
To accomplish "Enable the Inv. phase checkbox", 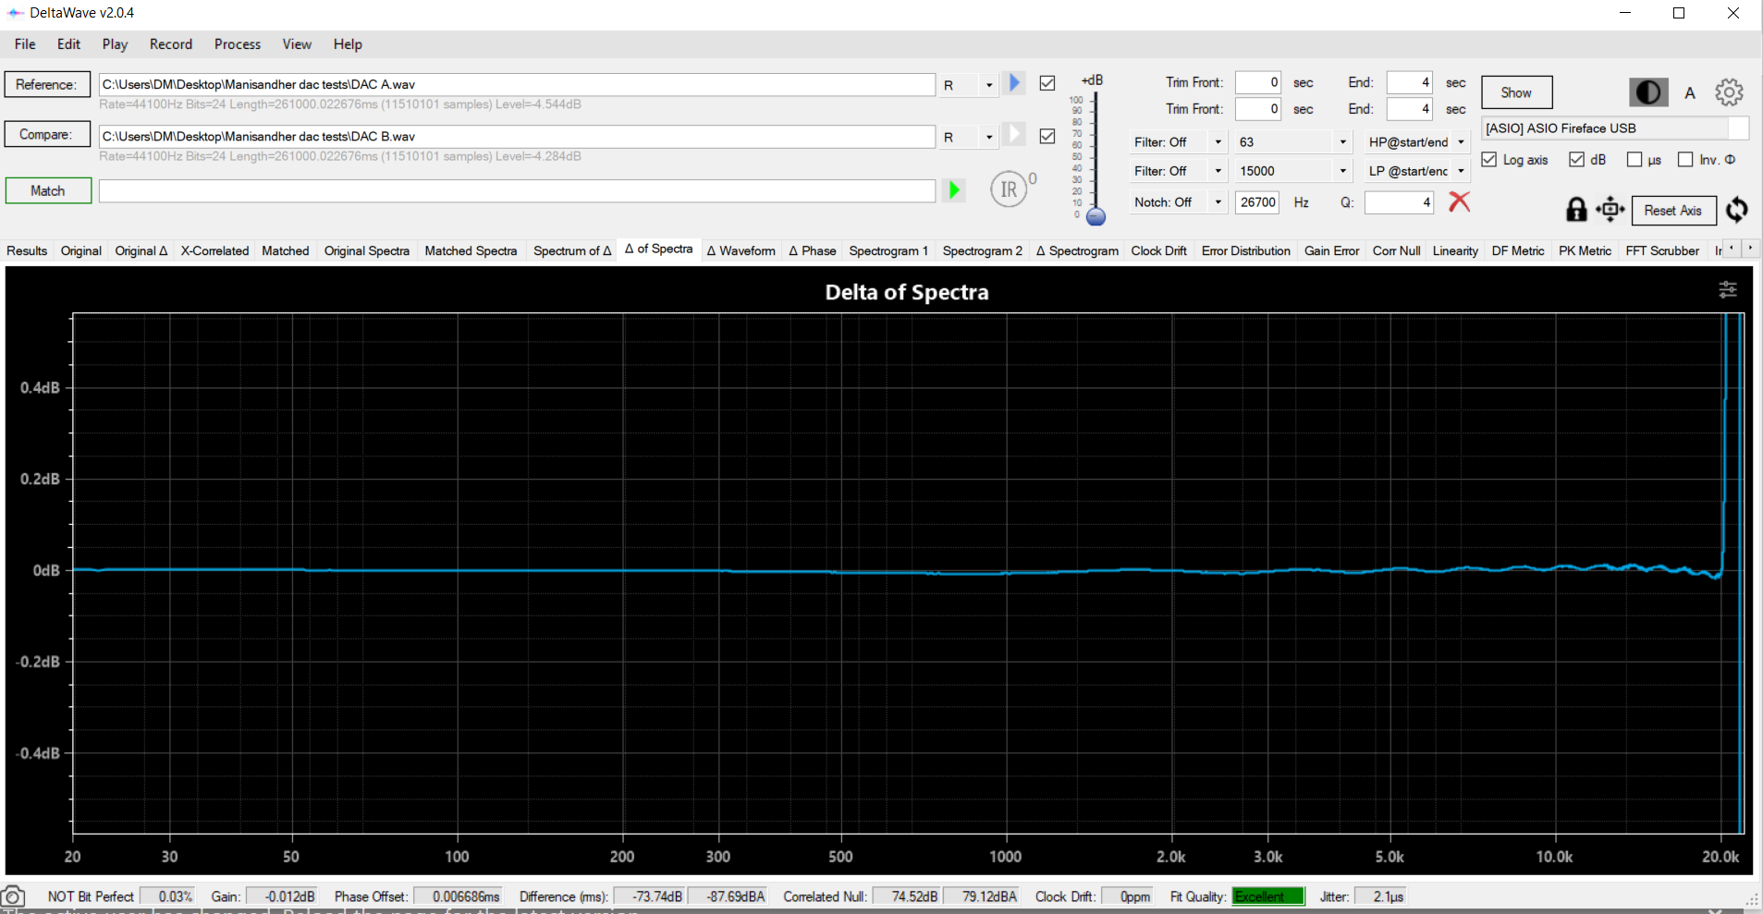I will click(x=1685, y=159).
